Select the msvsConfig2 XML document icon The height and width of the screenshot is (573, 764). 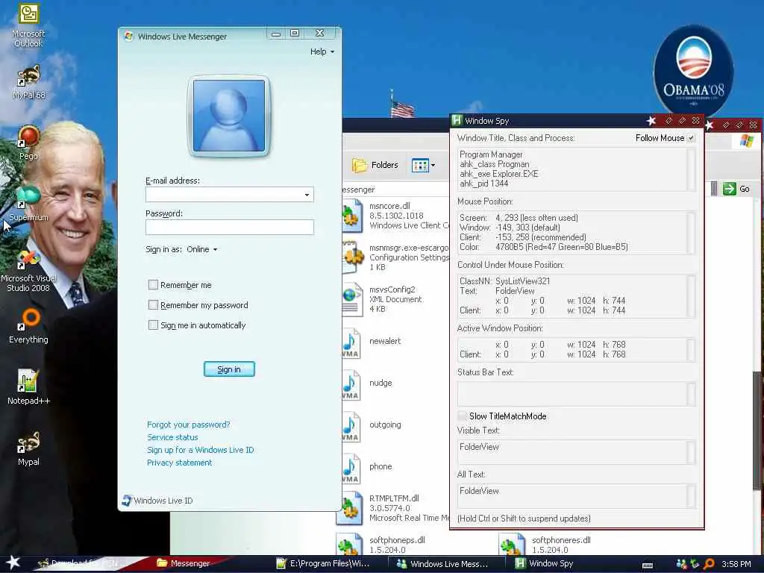pyautogui.click(x=352, y=299)
